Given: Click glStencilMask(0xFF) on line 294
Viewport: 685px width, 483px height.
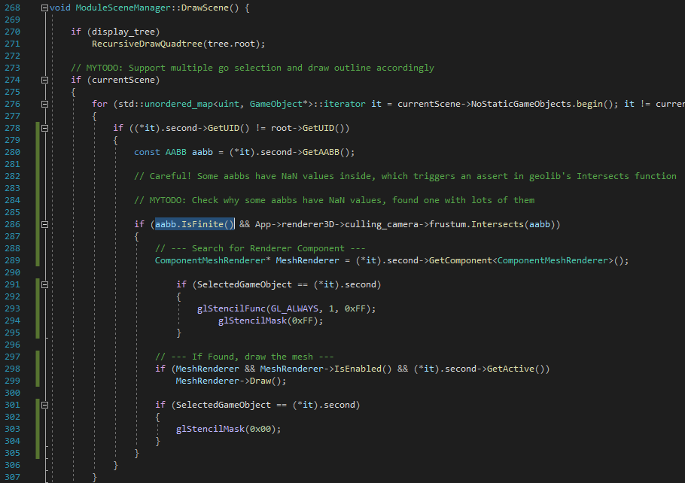Looking at the screenshot, I should [x=268, y=320].
